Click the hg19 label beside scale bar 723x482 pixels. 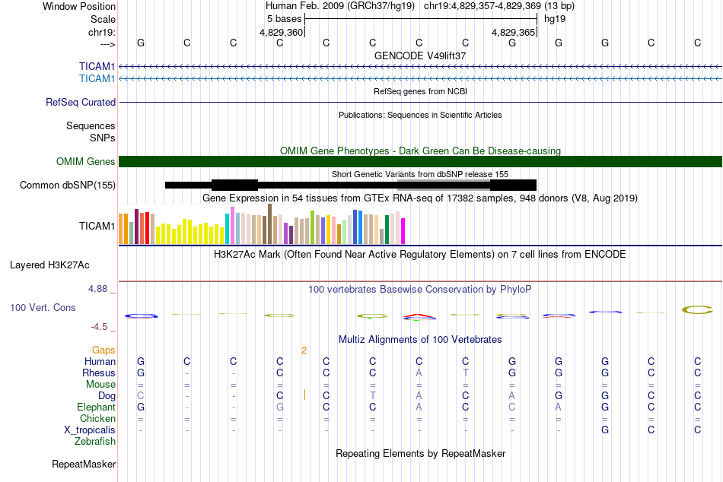pos(555,19)
